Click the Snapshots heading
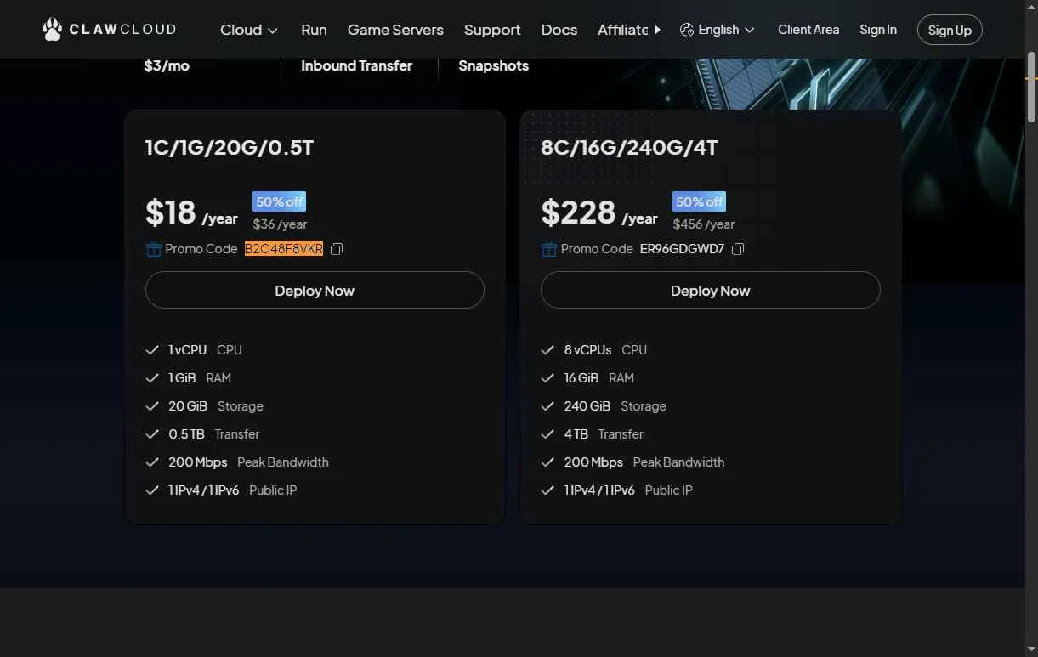 pyautogui.click(x=493, y=65)
